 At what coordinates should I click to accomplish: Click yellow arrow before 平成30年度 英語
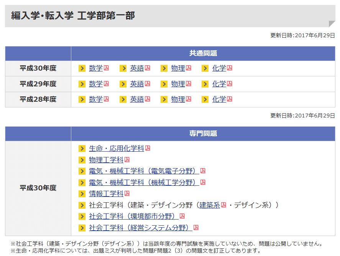(123, 68)
